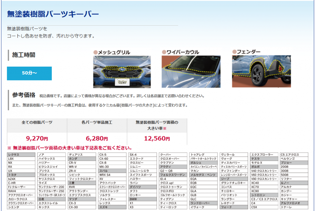Click the 全ての樹脂パーツ column header

(37, 123)
